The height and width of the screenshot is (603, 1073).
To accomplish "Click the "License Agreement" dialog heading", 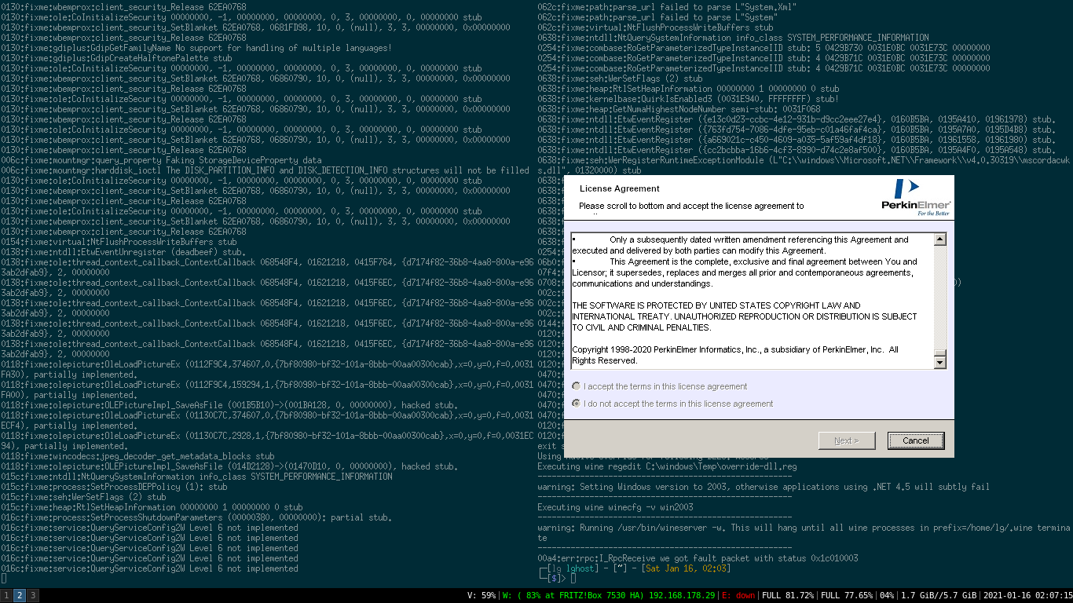I will pyautogui.click(x=620, y=188).
